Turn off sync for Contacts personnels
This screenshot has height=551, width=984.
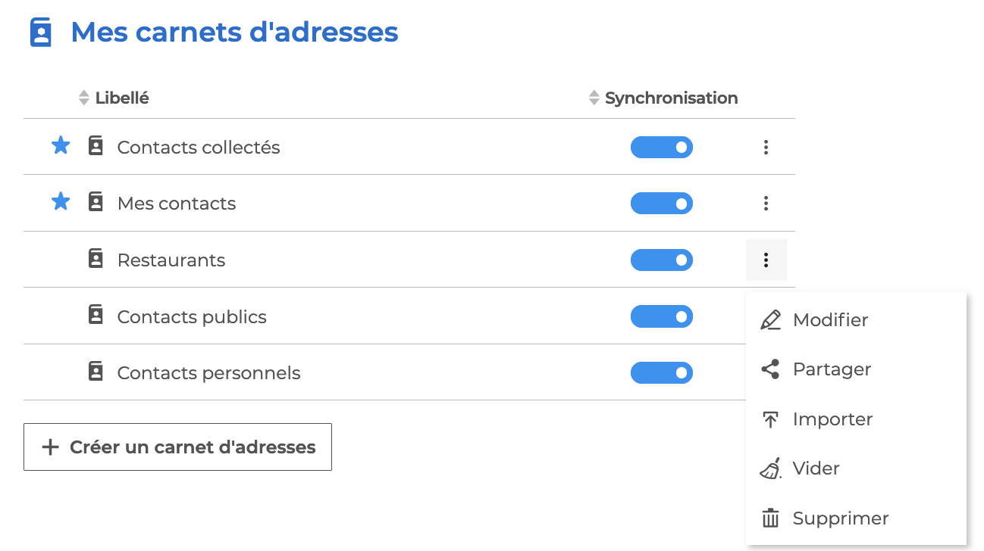click(x=662, y=372)
